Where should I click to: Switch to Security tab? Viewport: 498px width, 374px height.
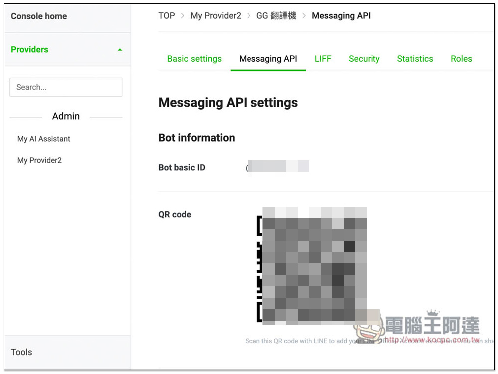pos(364,59)
